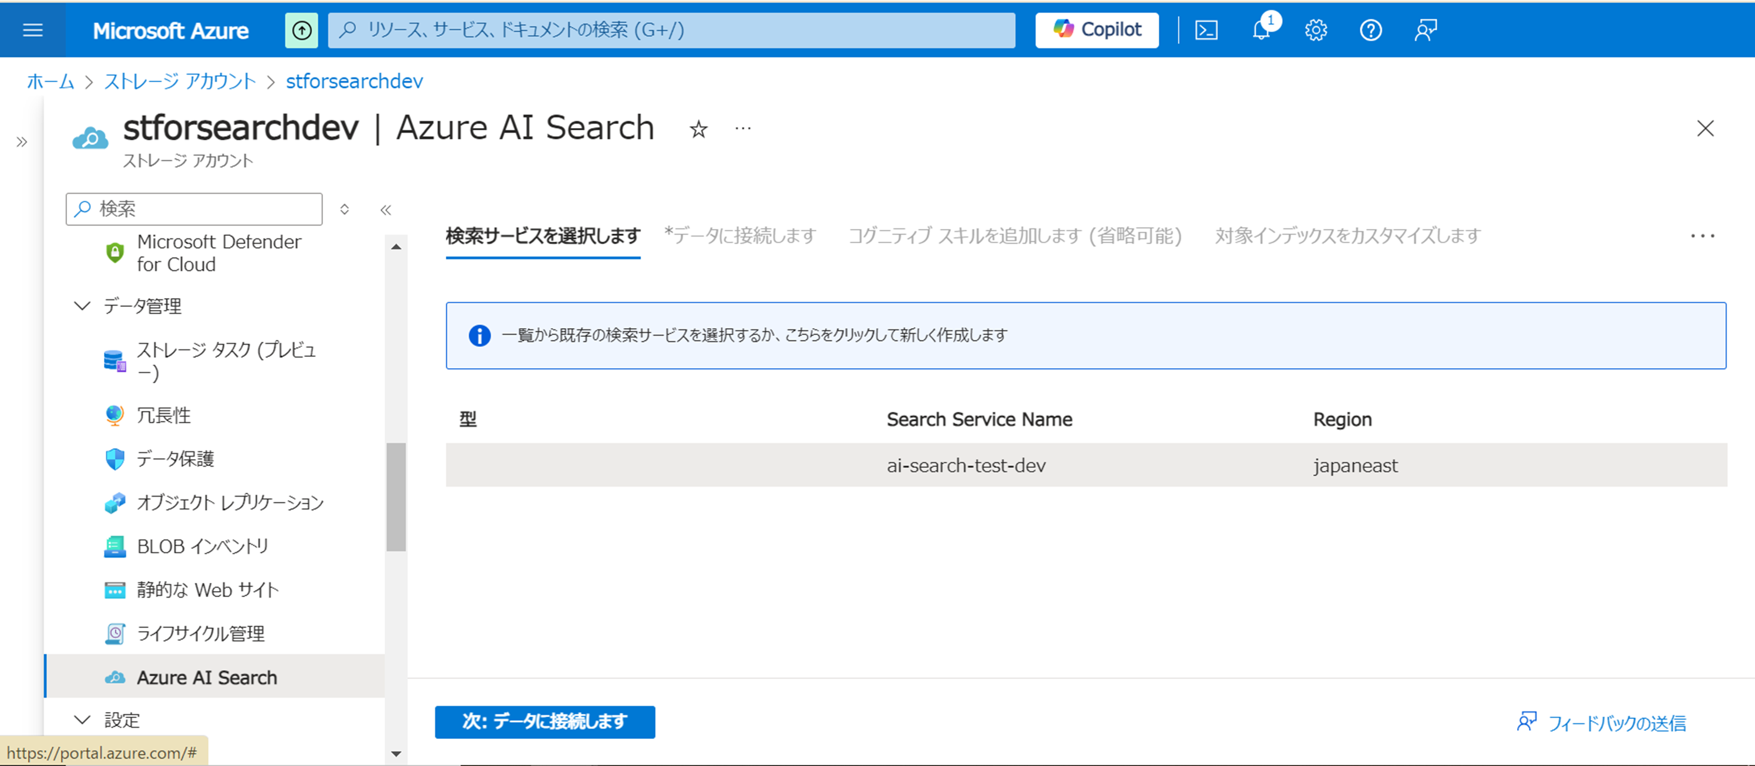Open Copilot from the header

coord(1097,30)
